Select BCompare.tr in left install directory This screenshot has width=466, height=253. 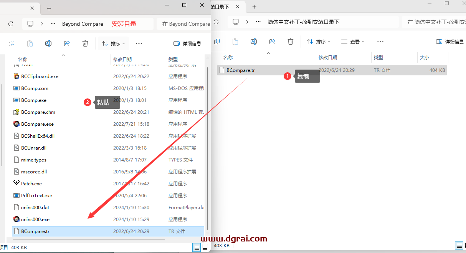(x=108, y=231)
